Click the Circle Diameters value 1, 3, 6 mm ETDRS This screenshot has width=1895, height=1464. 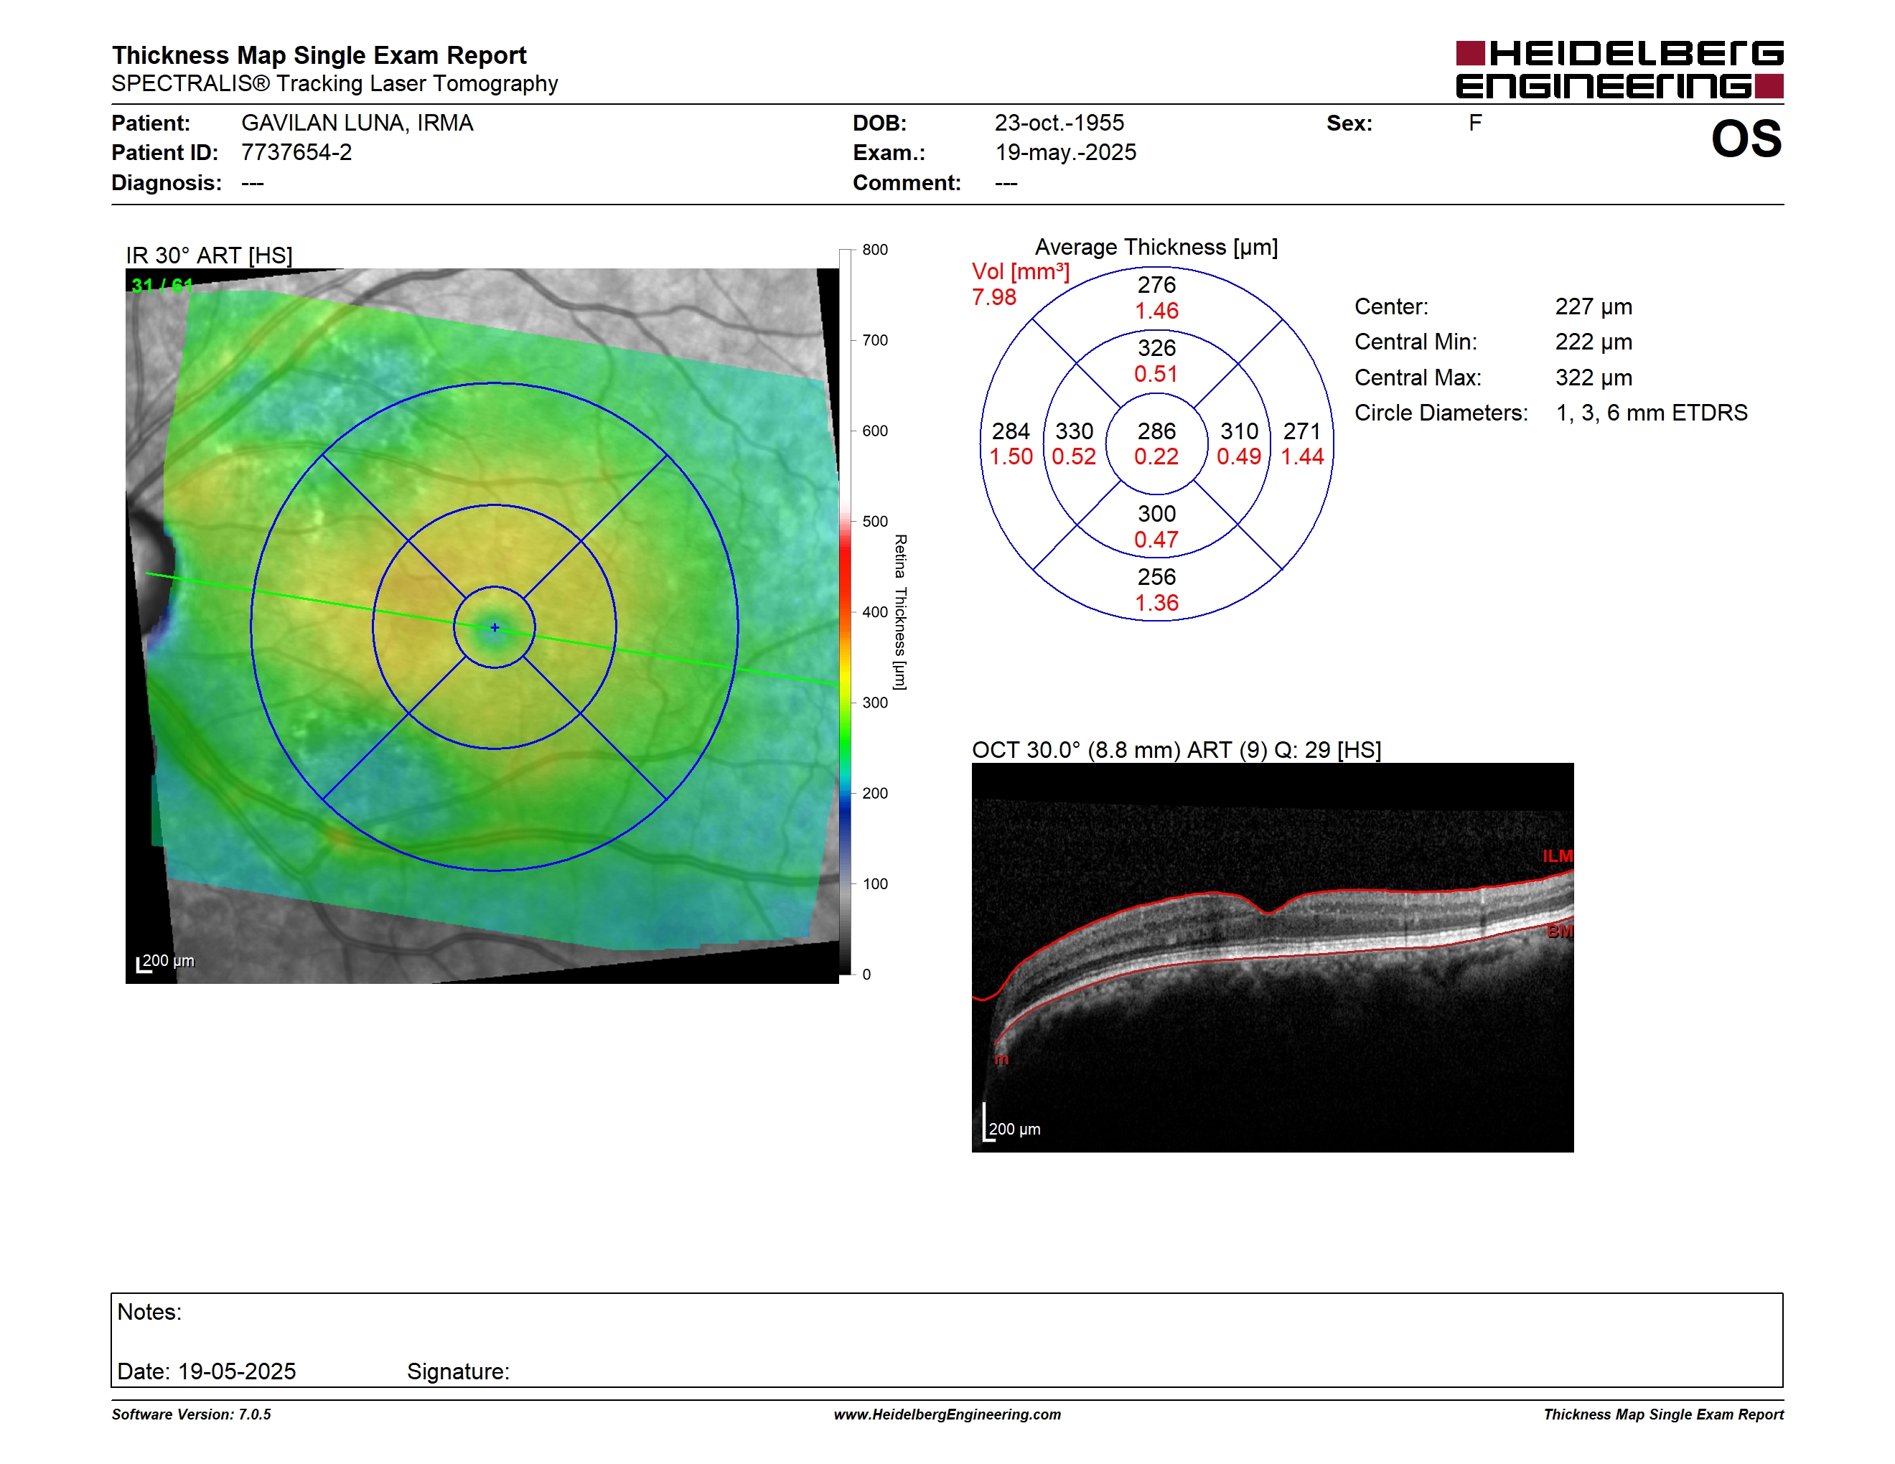(1652, 413)
